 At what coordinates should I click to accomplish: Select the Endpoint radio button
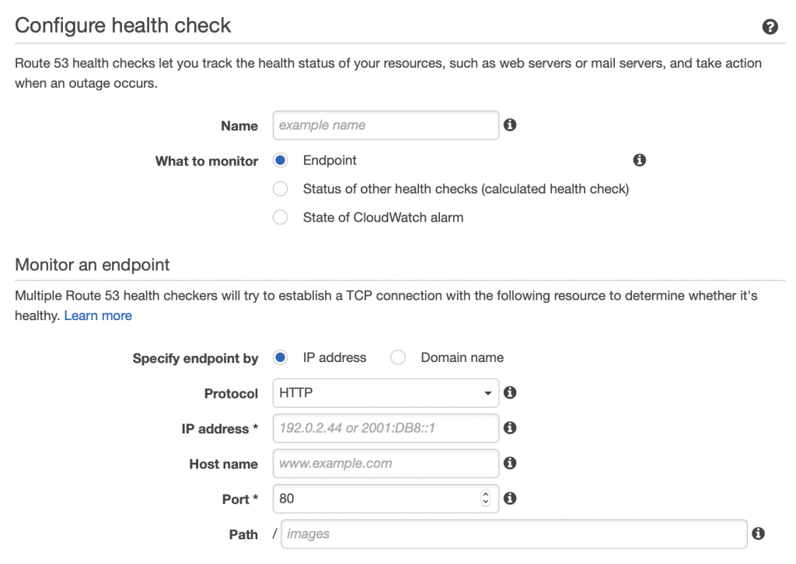point(280,160)
